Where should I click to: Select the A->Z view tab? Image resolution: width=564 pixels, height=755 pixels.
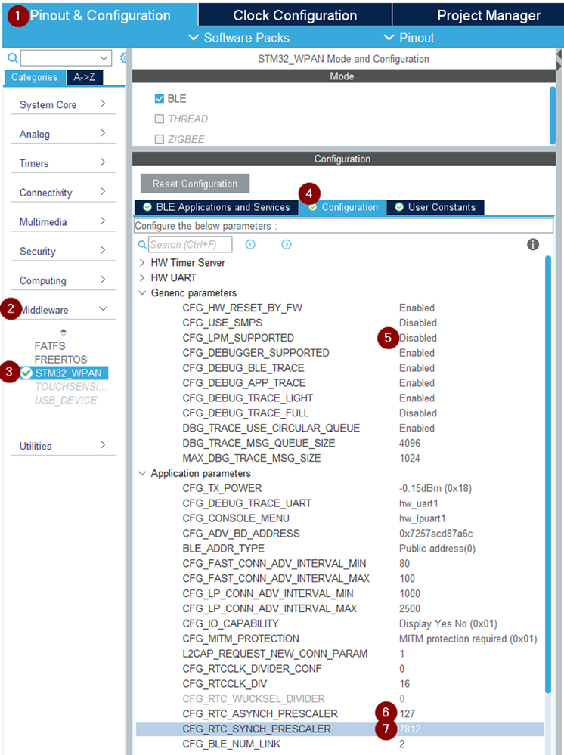(84, 77)
